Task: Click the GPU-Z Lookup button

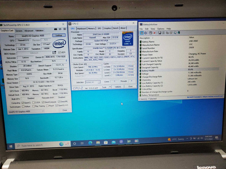Action: [59, 35]
